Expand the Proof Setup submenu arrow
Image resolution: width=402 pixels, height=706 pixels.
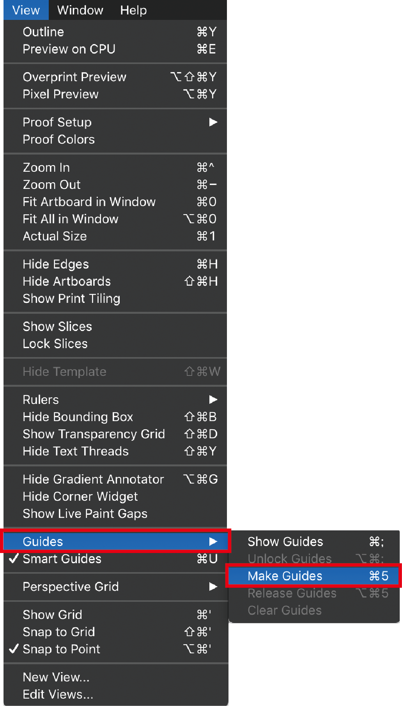tap(213, 122)
